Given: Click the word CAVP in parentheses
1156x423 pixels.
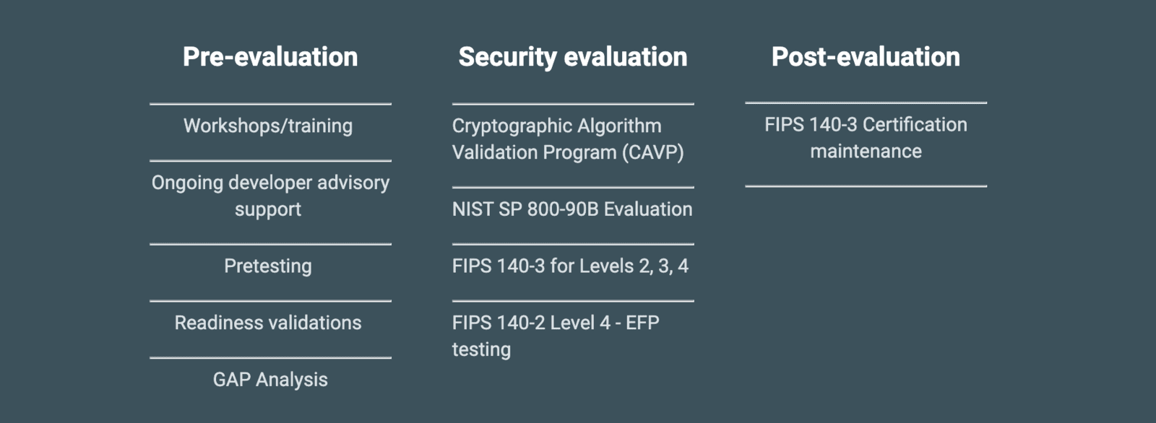Looking at the screenshot, I should (x=653, y=152).
